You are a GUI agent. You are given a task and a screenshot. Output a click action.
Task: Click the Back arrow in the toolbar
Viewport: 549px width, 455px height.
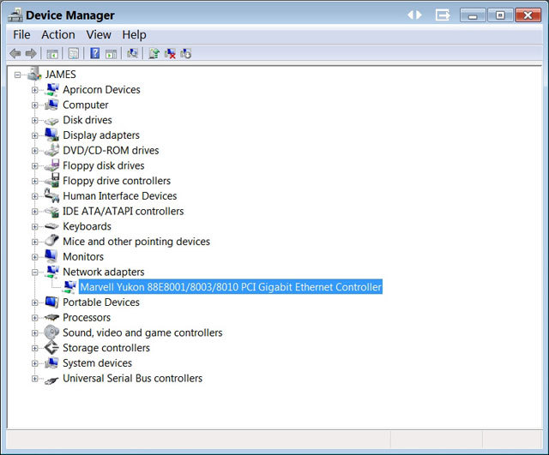(15, 53)
